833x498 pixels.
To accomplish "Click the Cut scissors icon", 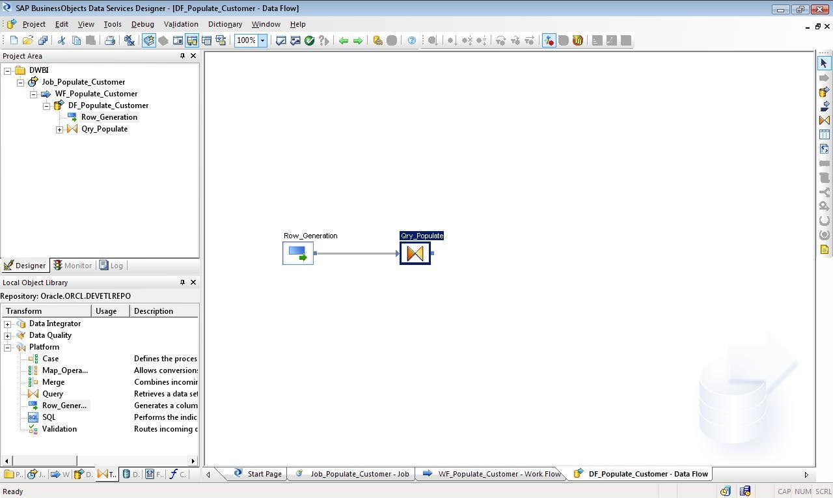I will pos(62,40).
